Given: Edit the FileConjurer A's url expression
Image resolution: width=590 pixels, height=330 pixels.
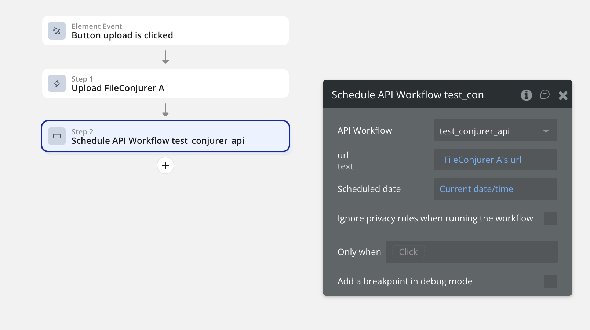Looking at the screenshot, I should pyautogui.click(x=482, y=160).
